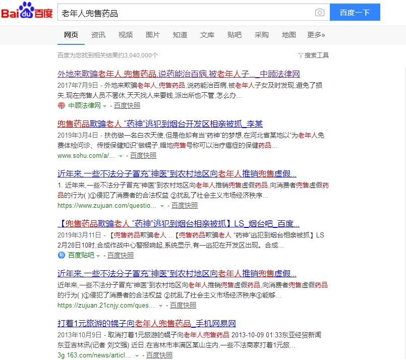The width and height of the screenshot is (406, 360).
Task: Expand the 更多» menu
Action: [316, 35]
